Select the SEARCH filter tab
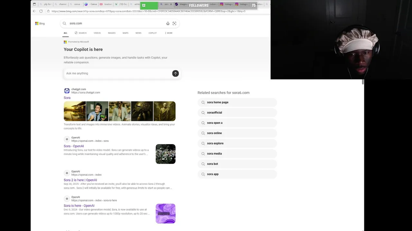 coord(80,33)
